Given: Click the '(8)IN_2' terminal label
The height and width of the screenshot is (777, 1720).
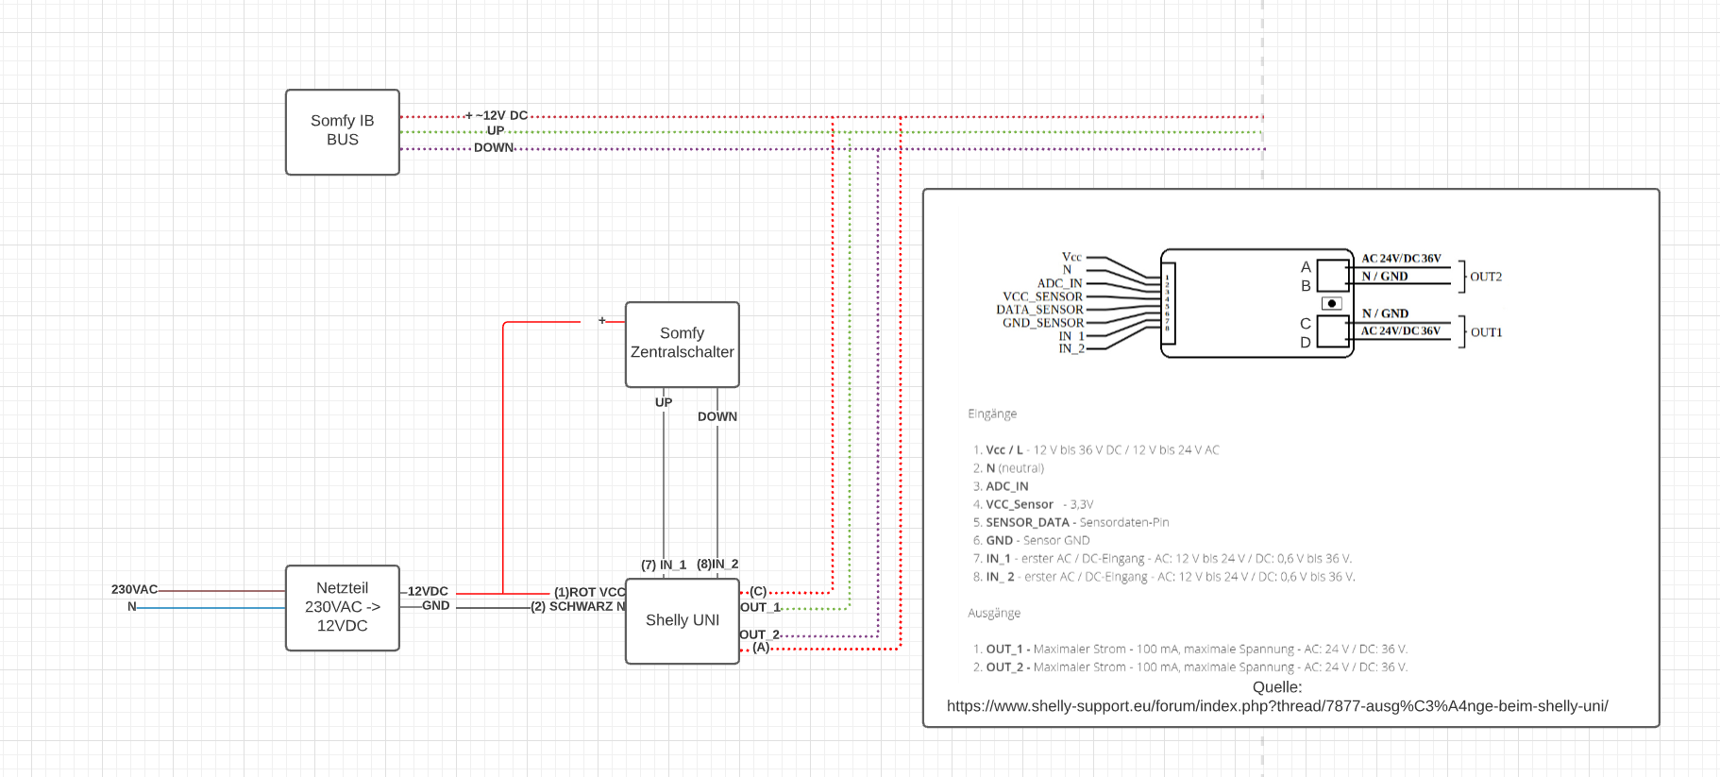Looking at the screenshot, I should click(717, 564).
